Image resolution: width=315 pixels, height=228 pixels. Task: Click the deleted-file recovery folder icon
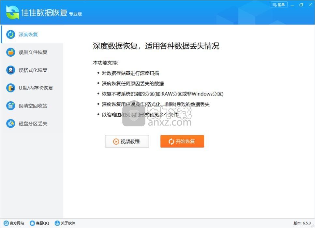click(11, 52)
